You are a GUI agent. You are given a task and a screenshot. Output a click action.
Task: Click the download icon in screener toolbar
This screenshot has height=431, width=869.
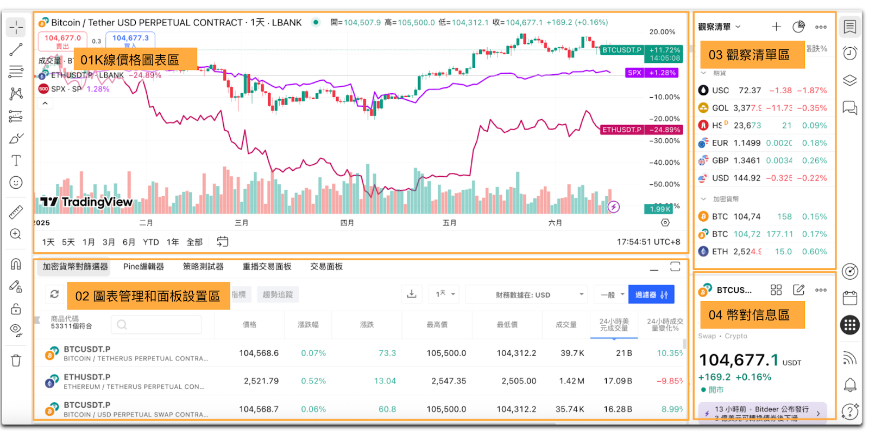coord(412,294)
